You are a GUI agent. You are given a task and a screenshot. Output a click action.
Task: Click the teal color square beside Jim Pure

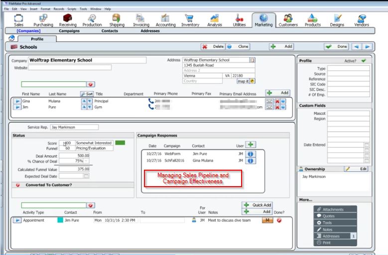coord(60,220)
